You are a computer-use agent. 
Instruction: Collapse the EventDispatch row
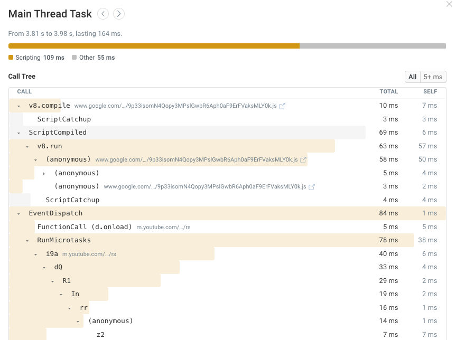[18, 214]
